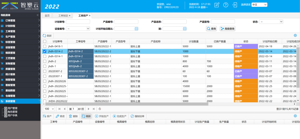
Task: Click the 智塑云 logo
Action: (20, 6)
